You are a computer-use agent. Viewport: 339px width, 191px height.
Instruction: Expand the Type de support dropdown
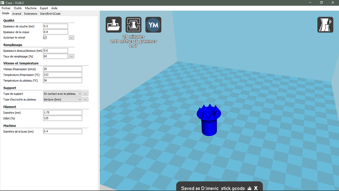(62, 93)
